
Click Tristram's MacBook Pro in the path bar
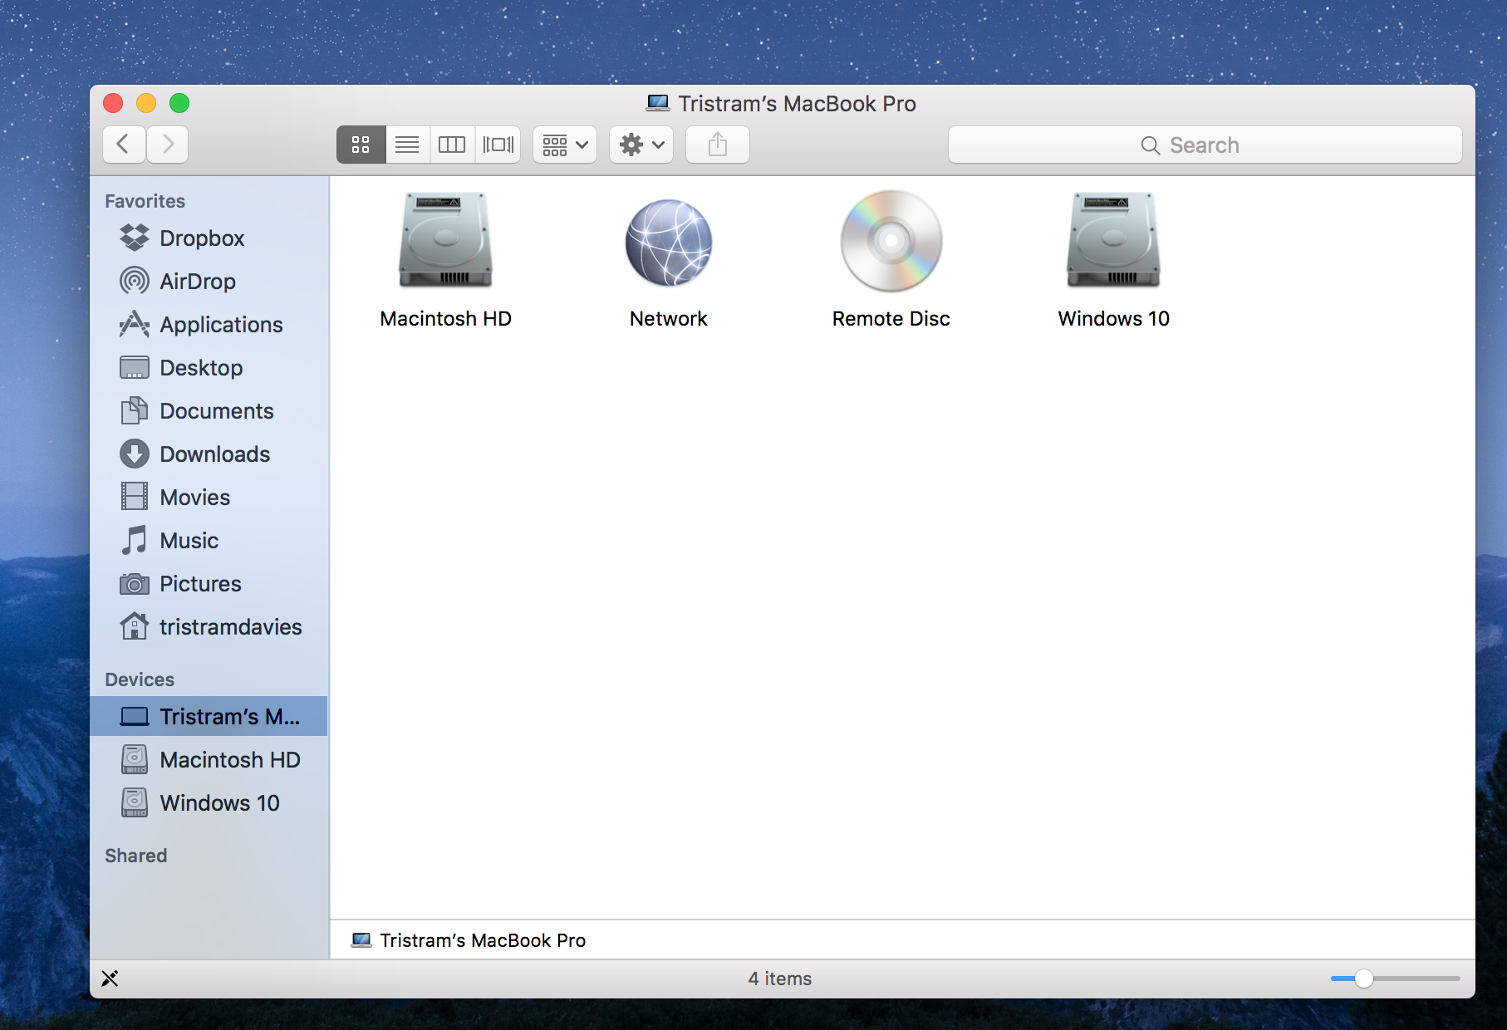coord(469,940)
